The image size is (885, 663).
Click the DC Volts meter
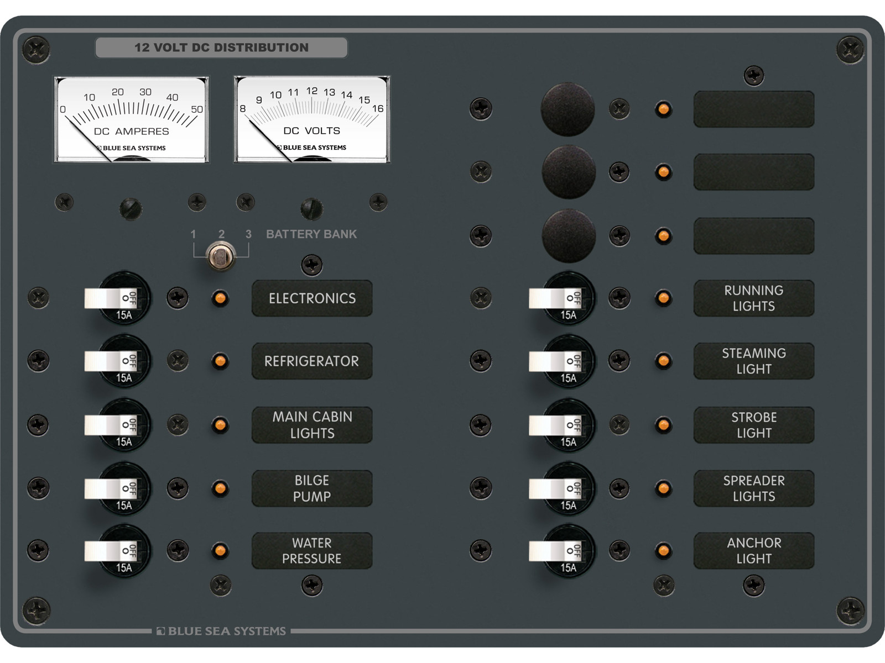coord(312,119)
